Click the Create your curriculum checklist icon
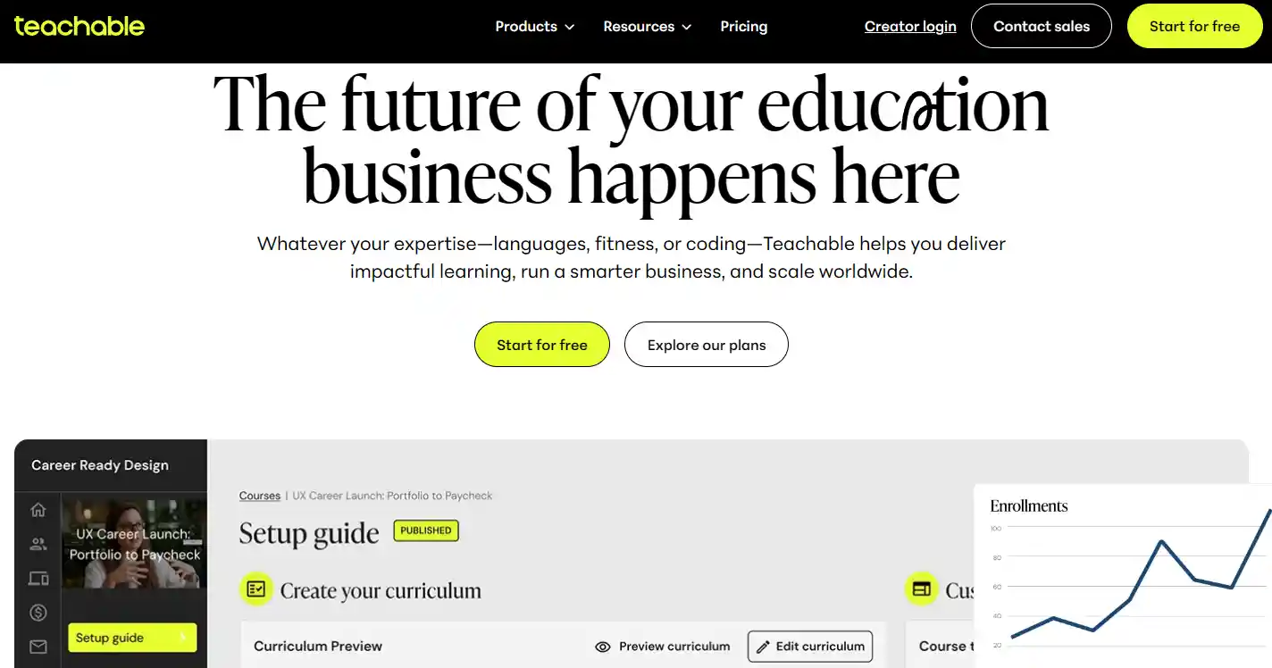Screen dimensions: 1272x668 tap(256, 589)
